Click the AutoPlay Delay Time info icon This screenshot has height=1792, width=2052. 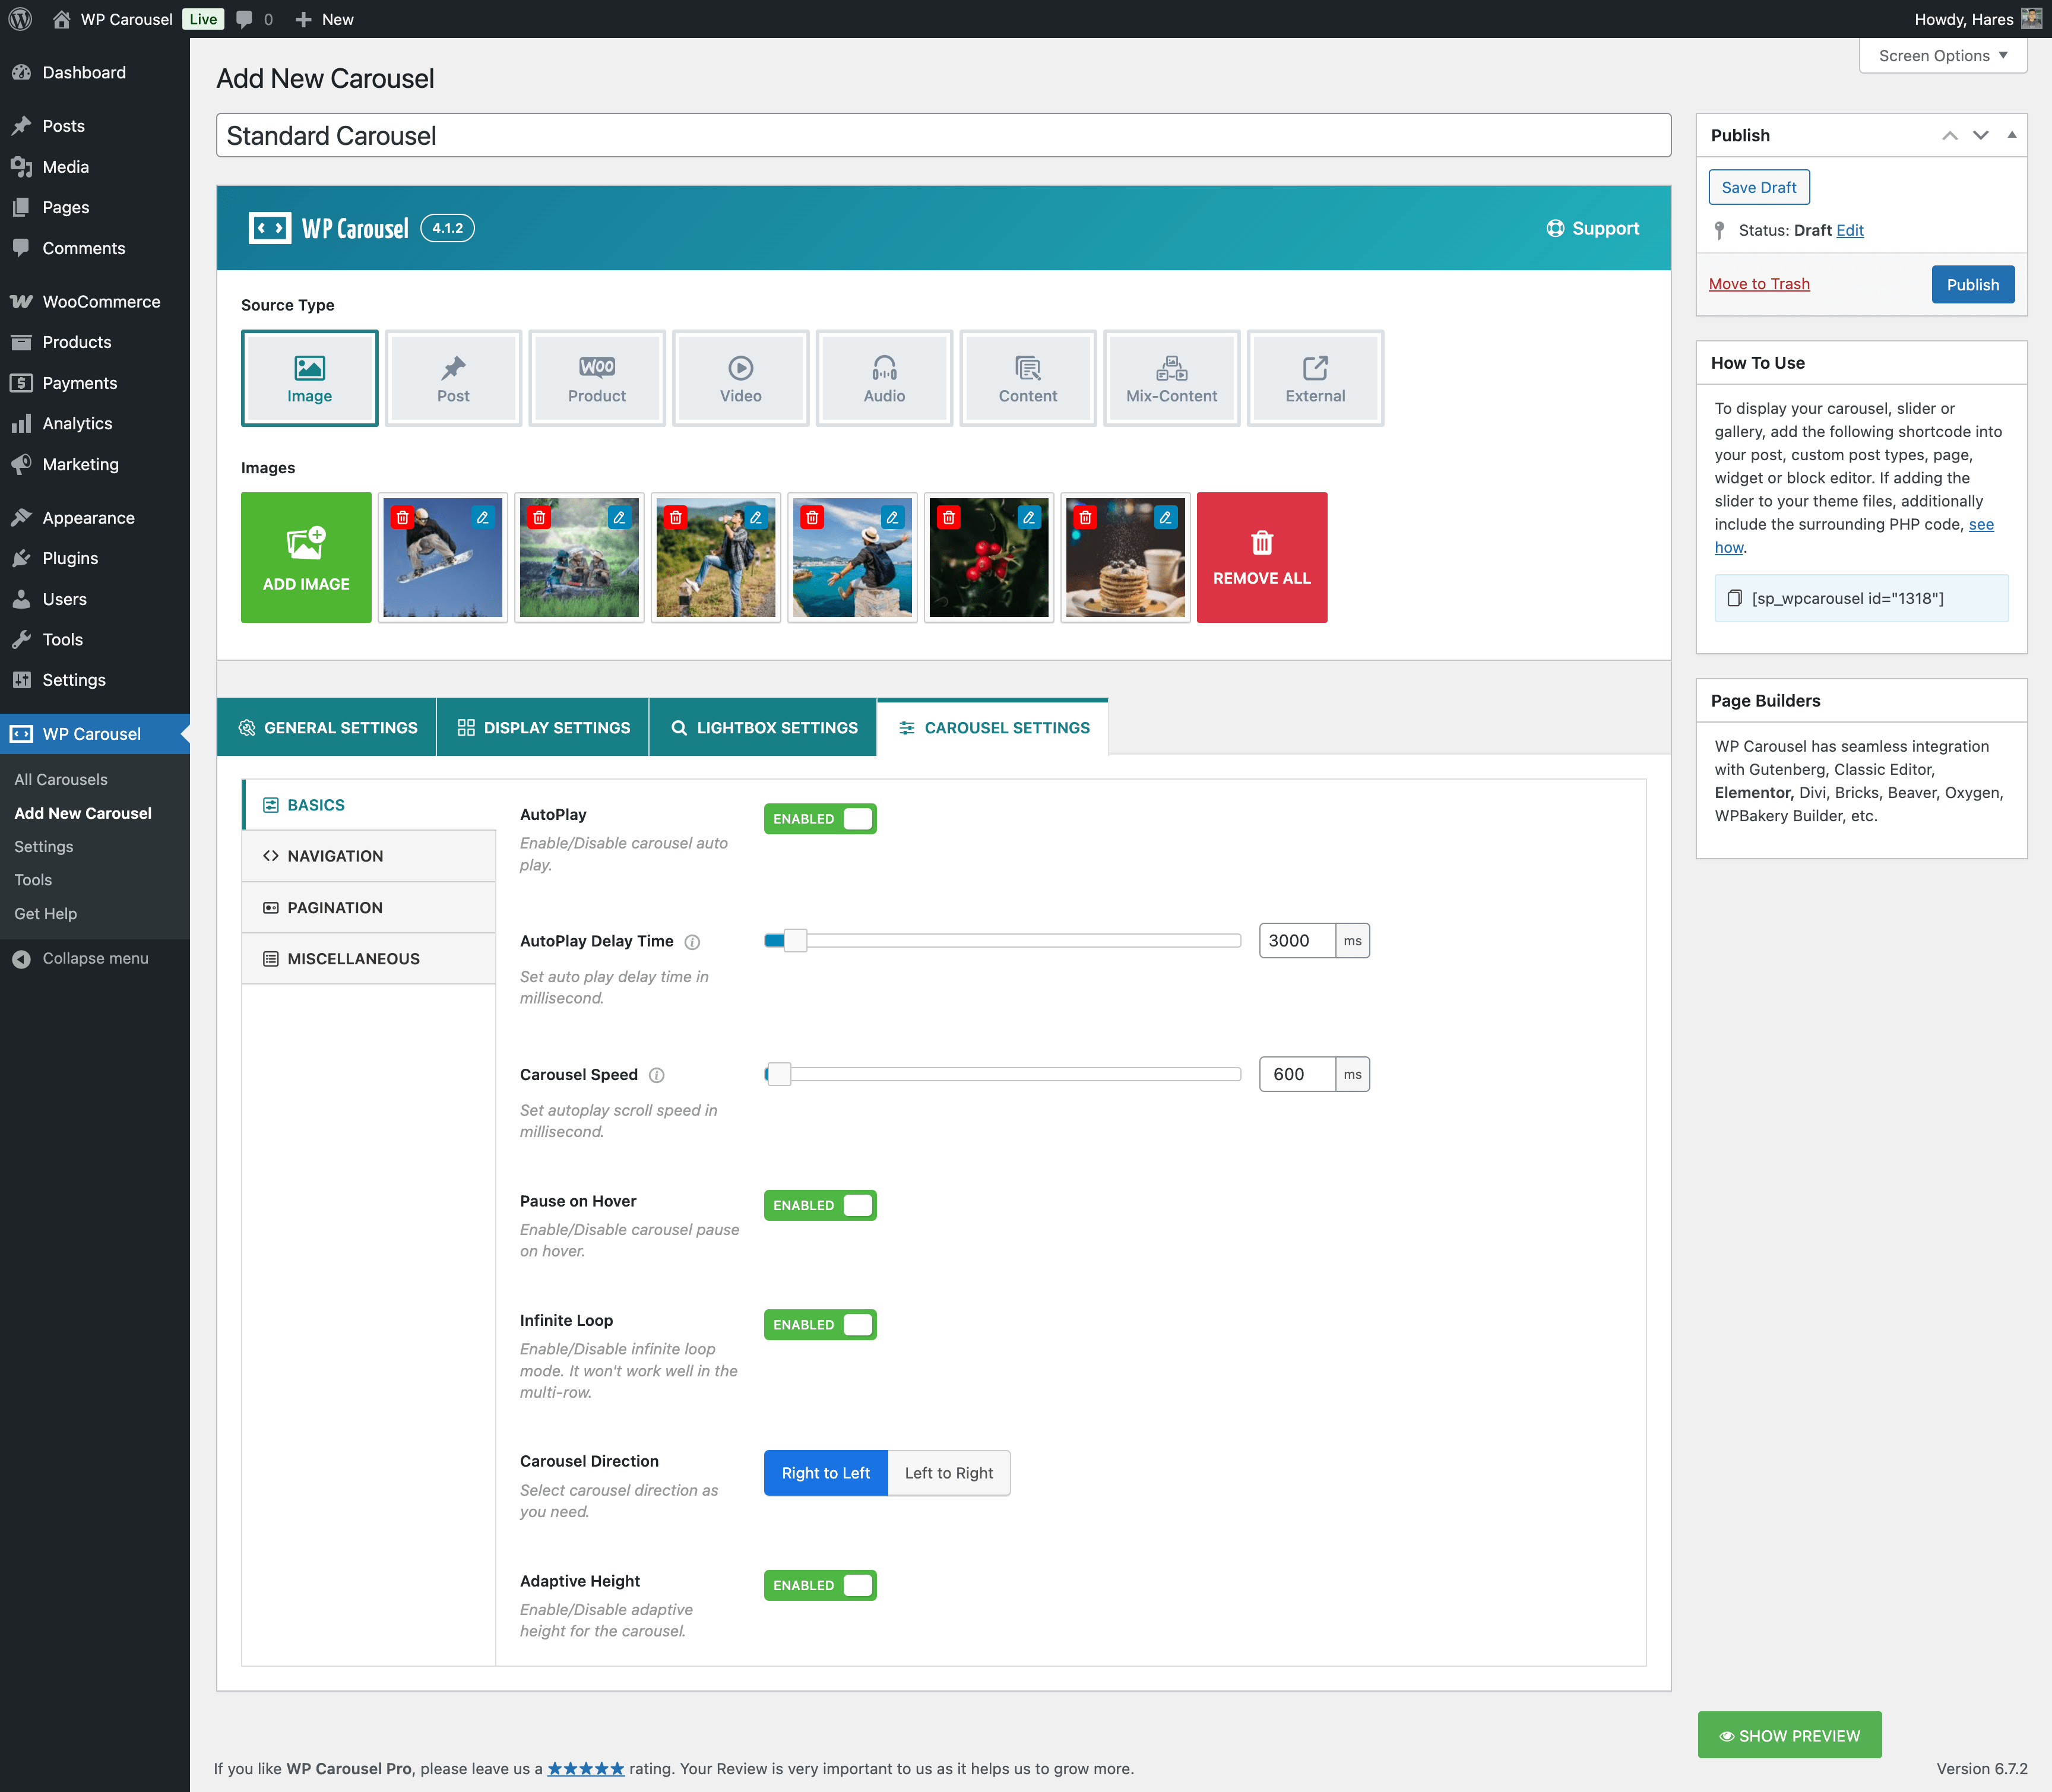692,942
